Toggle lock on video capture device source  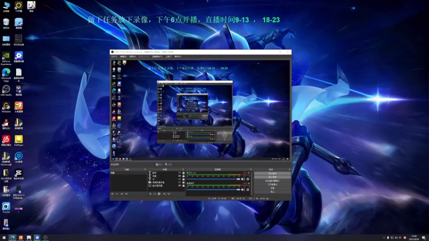coord(183,182)
